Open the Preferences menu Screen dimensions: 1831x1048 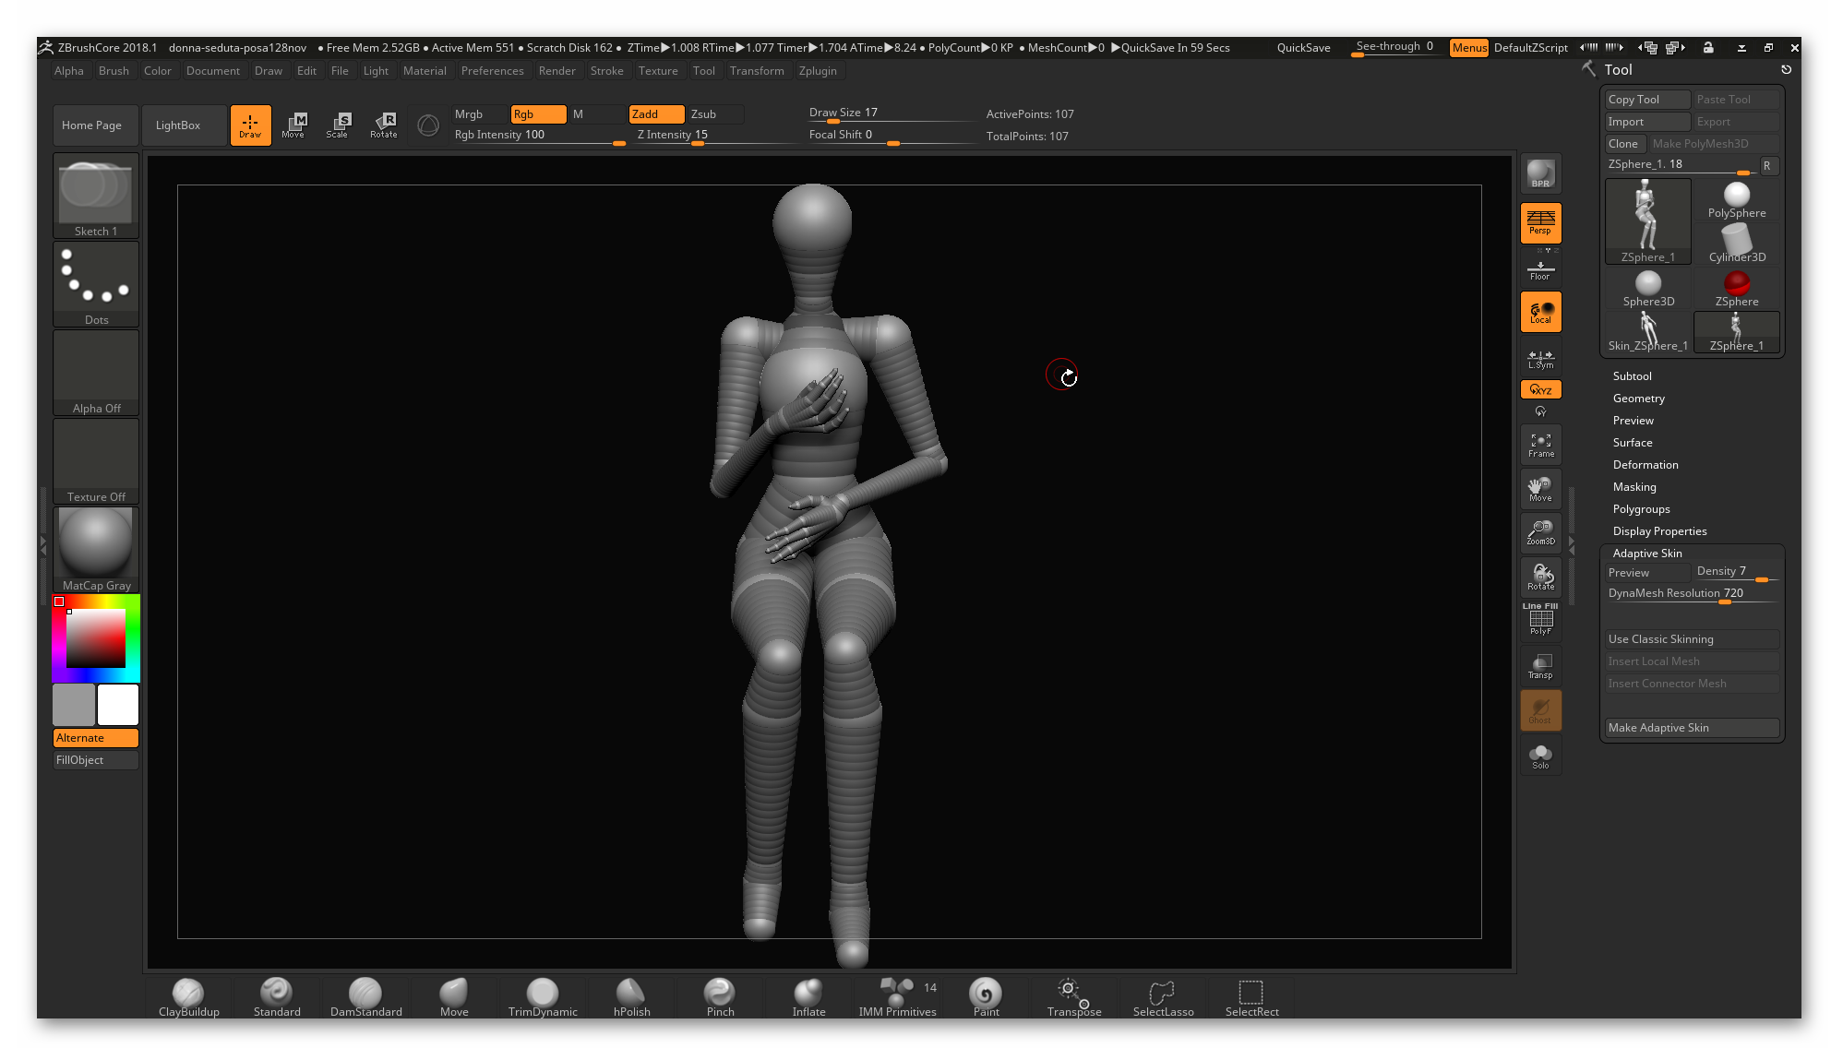pos(492,71)
